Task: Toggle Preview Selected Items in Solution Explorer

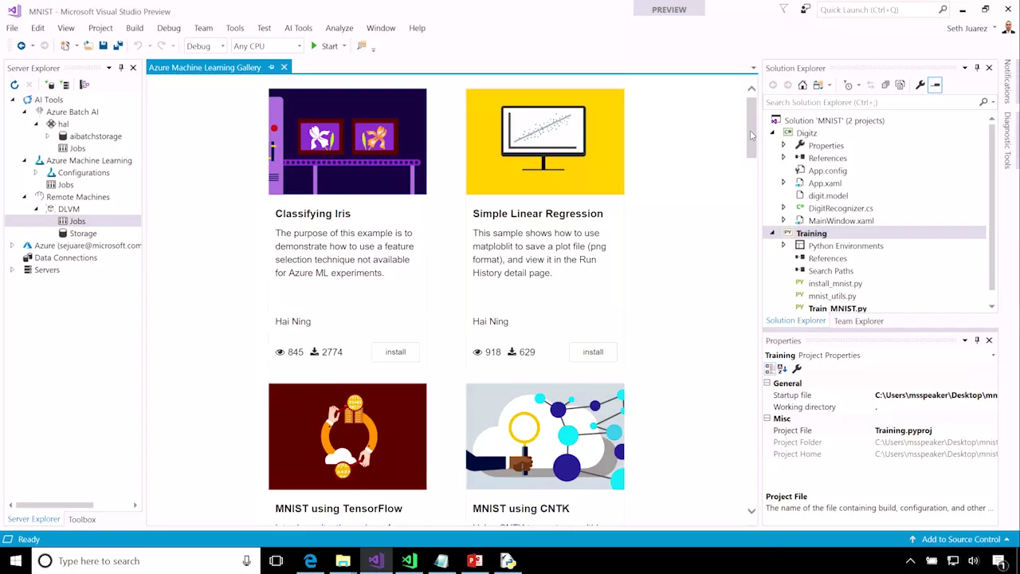Action: point(936,85)
